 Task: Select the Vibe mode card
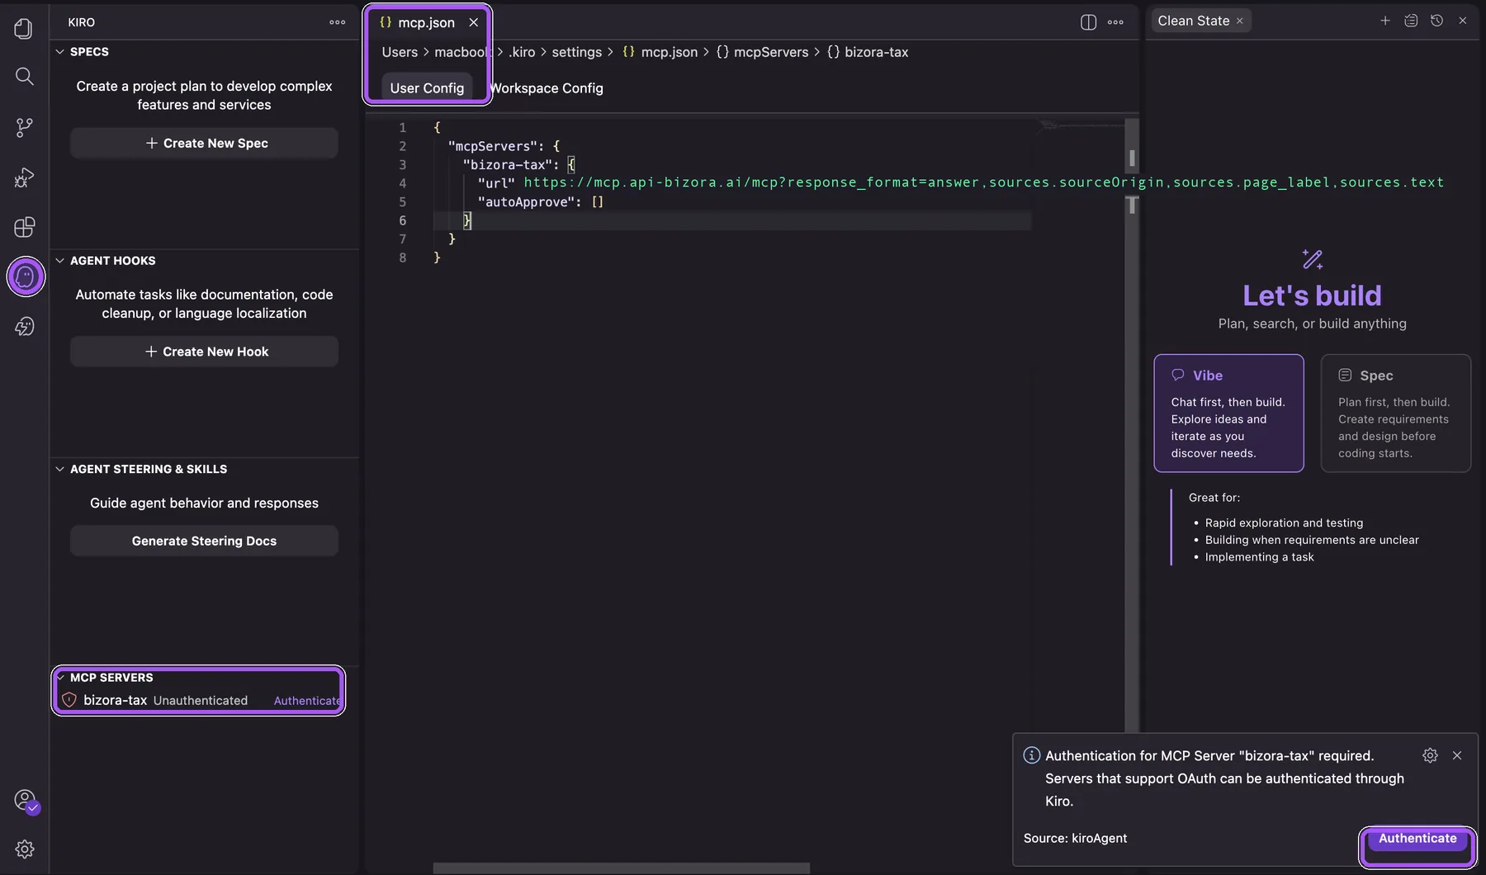click(x=1228, y=414)
